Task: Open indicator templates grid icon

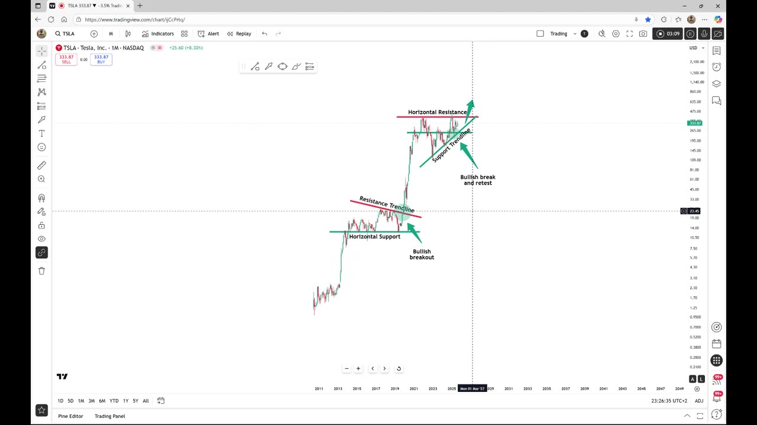Action: point(185,34)
